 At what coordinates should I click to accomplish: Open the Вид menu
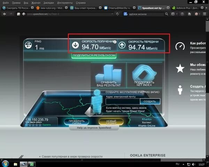click(x=26, y=3)
